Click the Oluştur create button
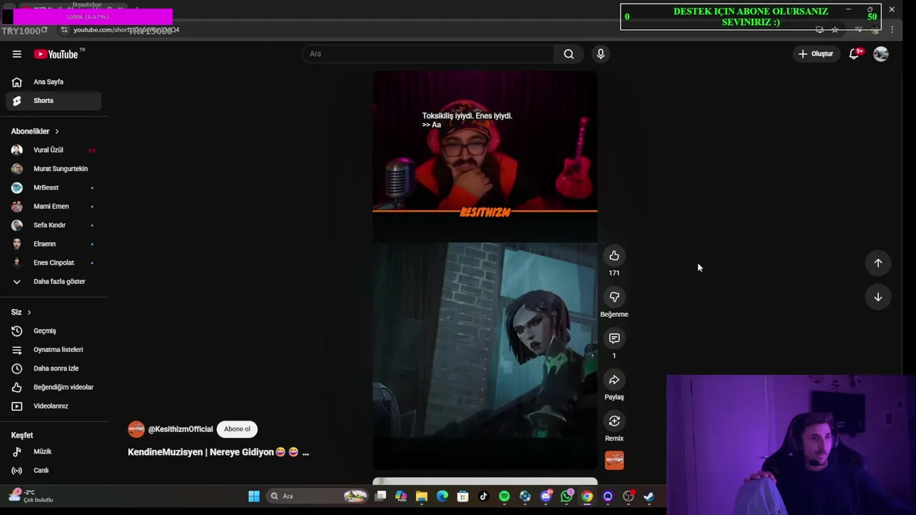 pyautogui.click(x=816, y=54)
